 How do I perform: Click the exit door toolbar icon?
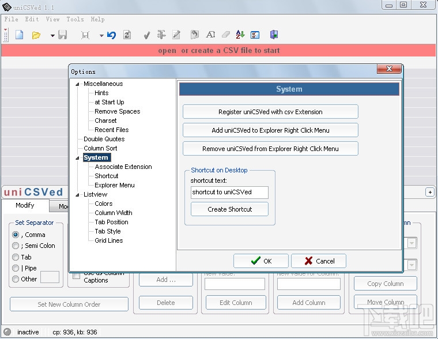pos(274,35)
